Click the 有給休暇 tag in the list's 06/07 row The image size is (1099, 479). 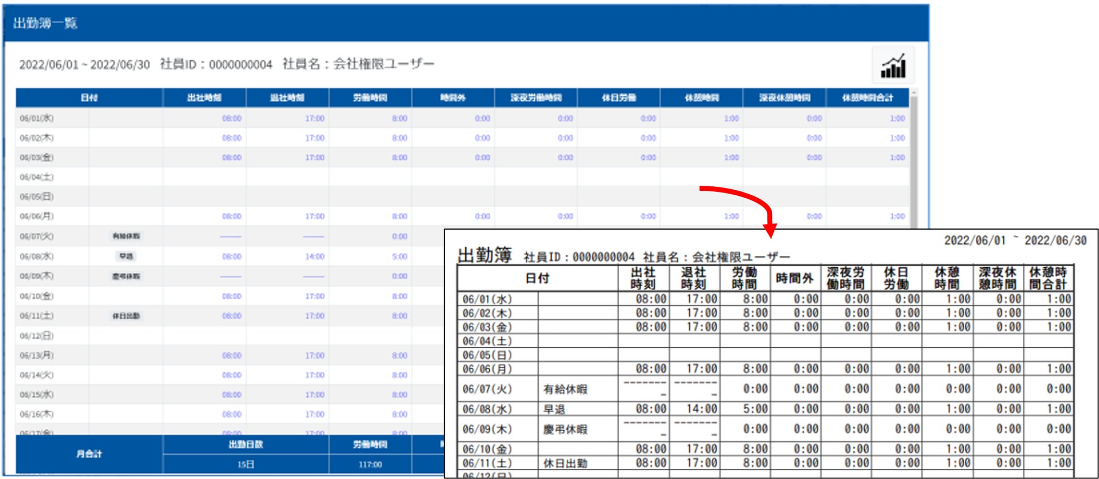[x=126, y=236]
